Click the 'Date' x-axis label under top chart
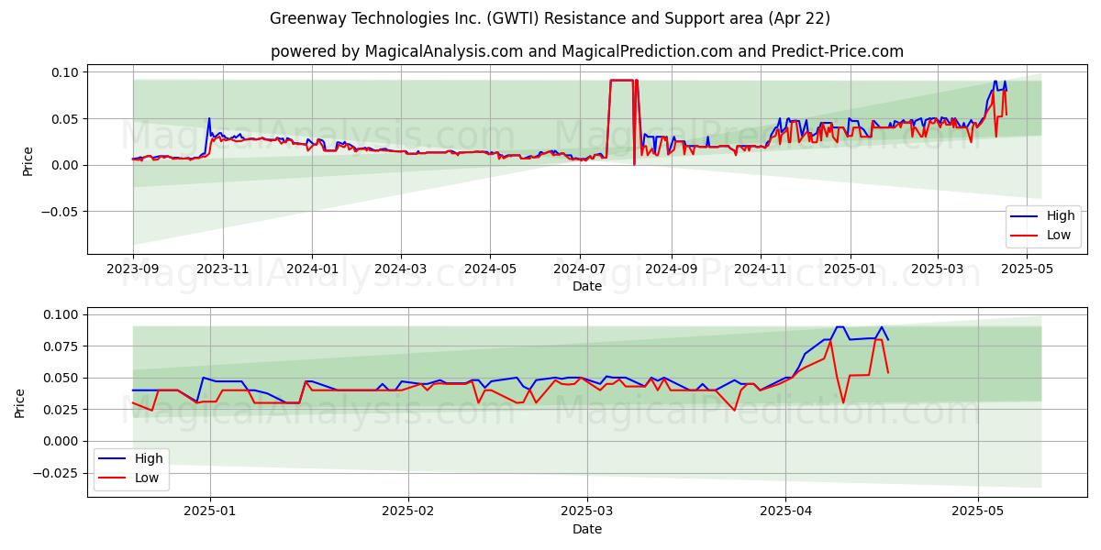 [x=587, y=287]
